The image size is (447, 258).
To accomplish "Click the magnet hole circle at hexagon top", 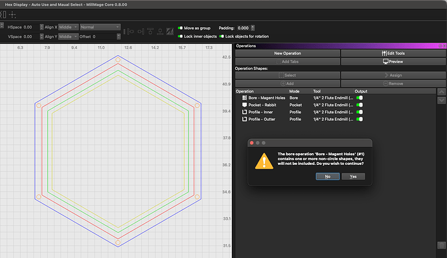I will (x=118, y=59).
